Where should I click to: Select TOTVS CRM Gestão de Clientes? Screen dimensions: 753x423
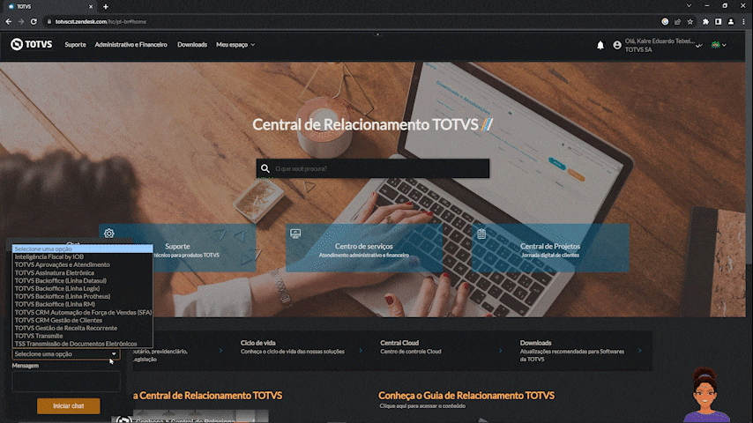(x=82, y=320)
